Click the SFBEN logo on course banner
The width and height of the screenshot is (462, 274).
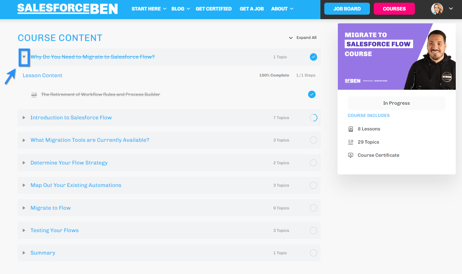tap(352, 81)
